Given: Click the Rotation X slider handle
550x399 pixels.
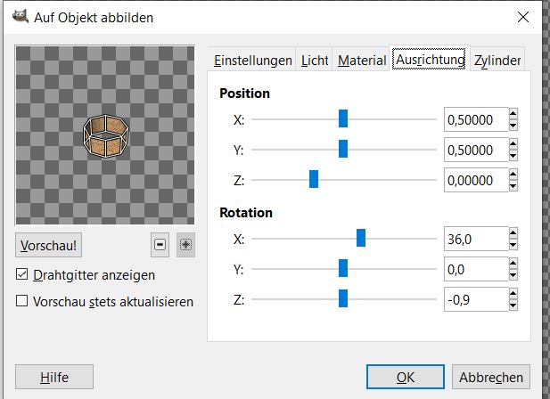Looking at the screenshot, I should (361, 238).
